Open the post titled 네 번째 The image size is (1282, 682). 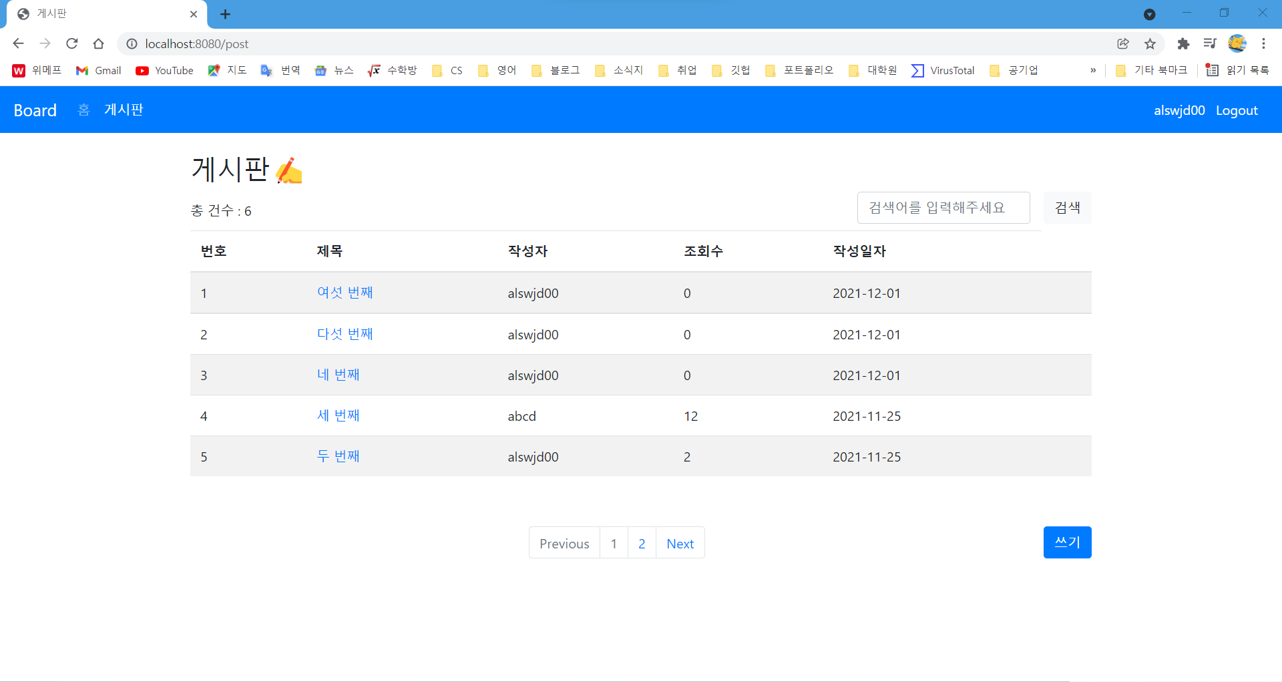pyautogui.click(x=339, y=375)
